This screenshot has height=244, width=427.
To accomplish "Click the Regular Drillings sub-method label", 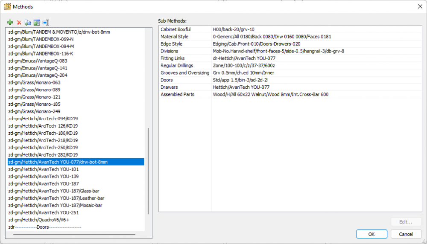I will 177,66.
